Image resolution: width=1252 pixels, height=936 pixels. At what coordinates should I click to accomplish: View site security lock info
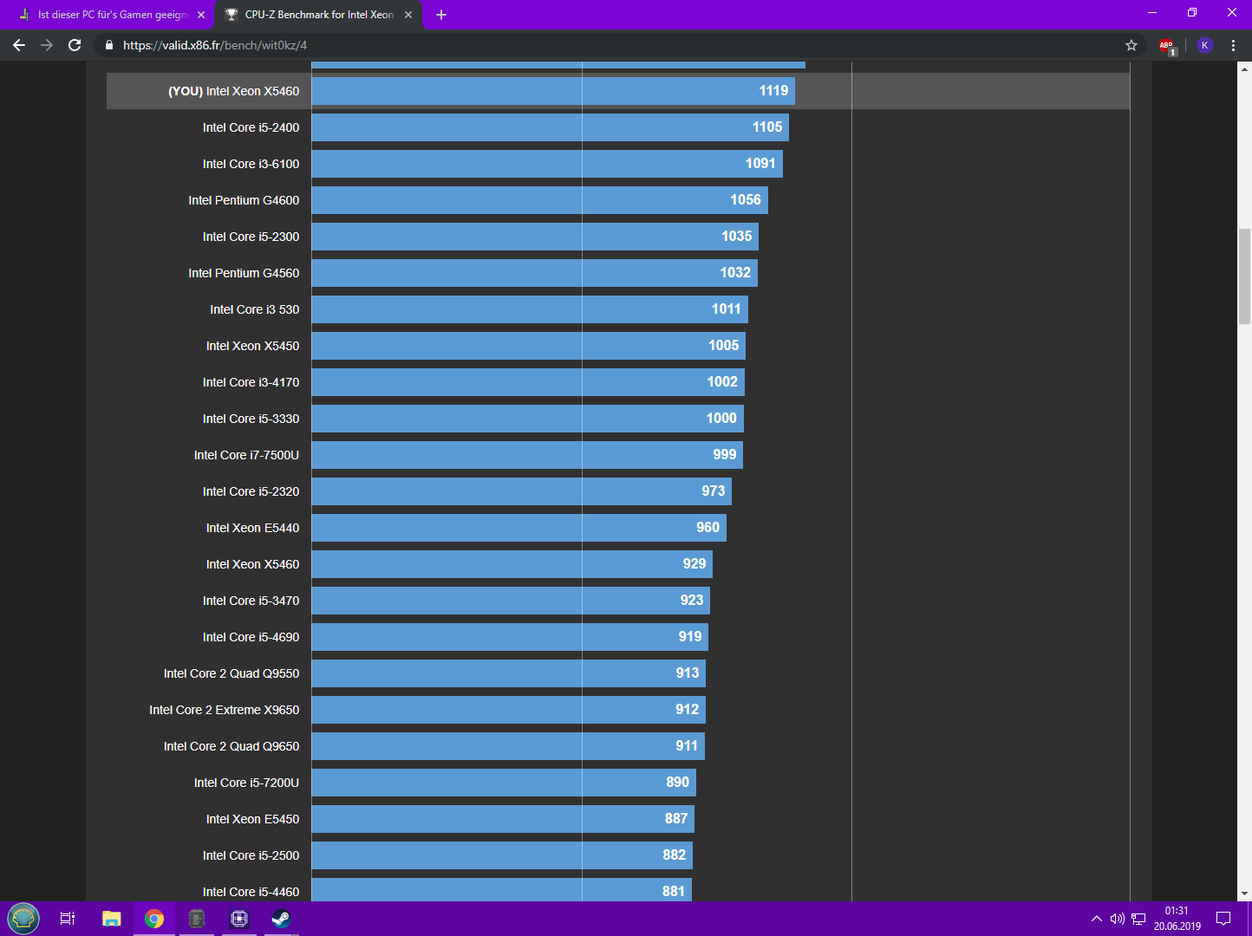[x=109, y=45]
